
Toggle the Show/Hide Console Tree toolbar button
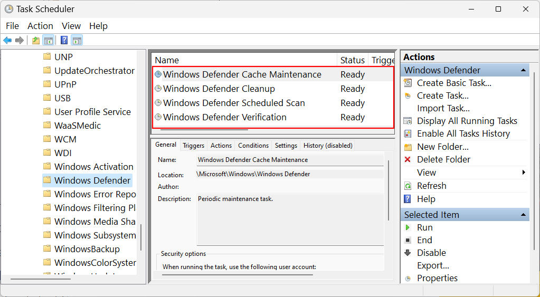click(x=48, y=41)
